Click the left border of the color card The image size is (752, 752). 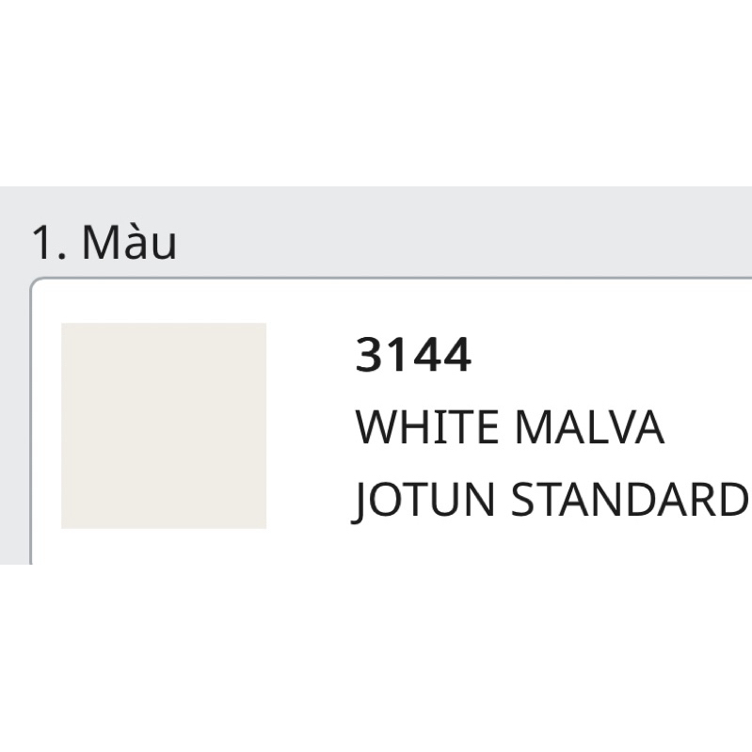tap(31, 424)
